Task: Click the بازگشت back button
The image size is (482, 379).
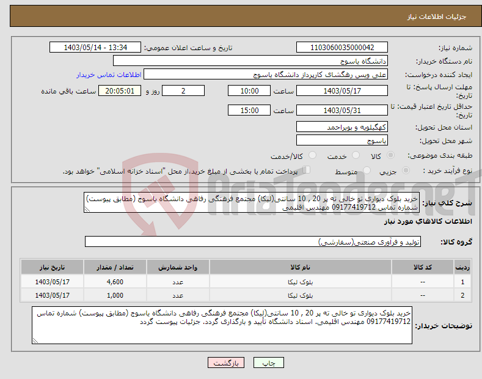Action: (x=226, y=363)
